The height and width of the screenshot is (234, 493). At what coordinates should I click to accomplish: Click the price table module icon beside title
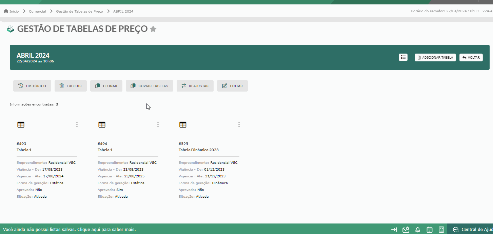[11, 29]
